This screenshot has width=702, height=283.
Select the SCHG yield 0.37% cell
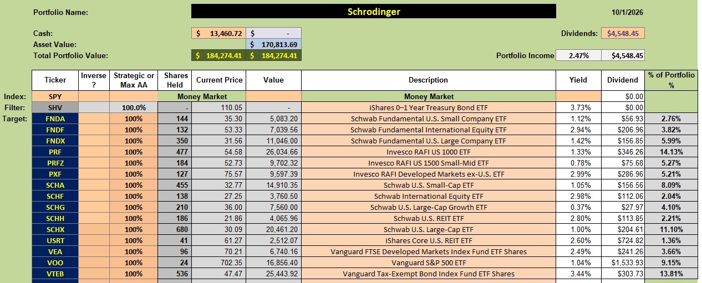click(x=578, y=207)
